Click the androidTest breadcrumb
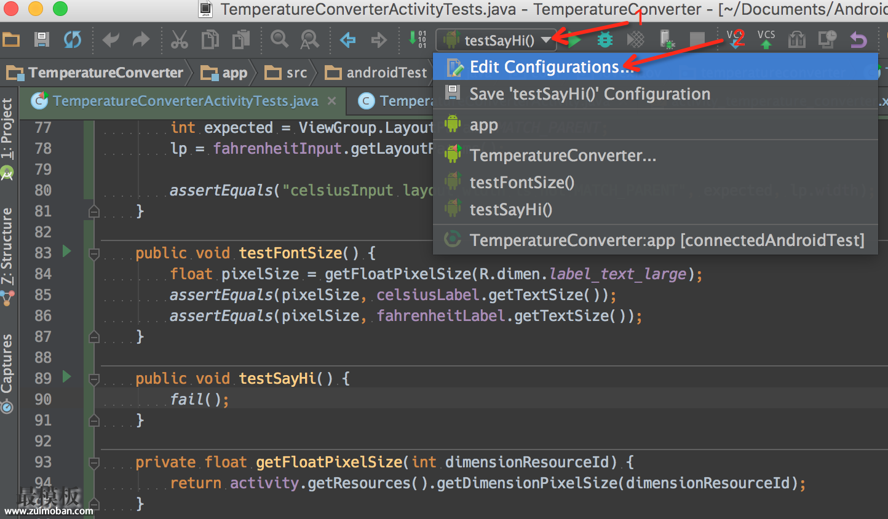The image size is (888, 519). pos(376,73)
